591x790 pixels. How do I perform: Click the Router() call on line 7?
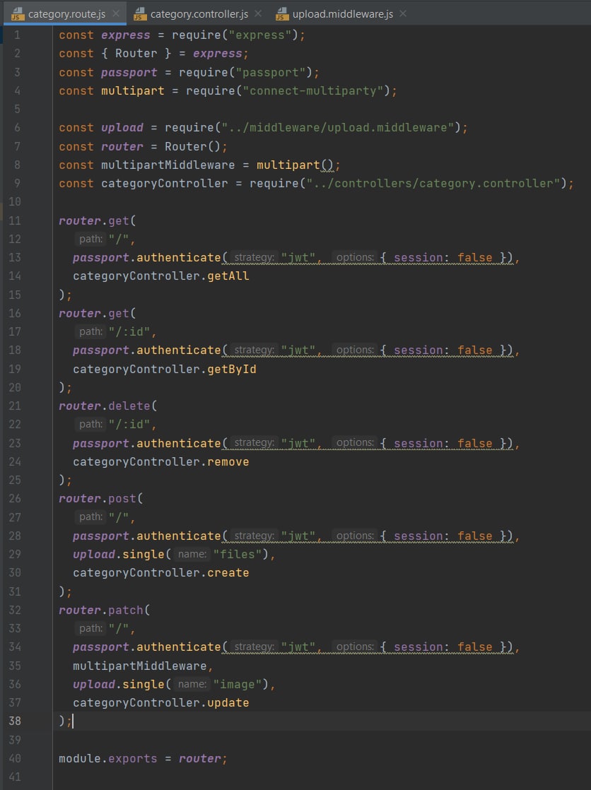point(192,146)
